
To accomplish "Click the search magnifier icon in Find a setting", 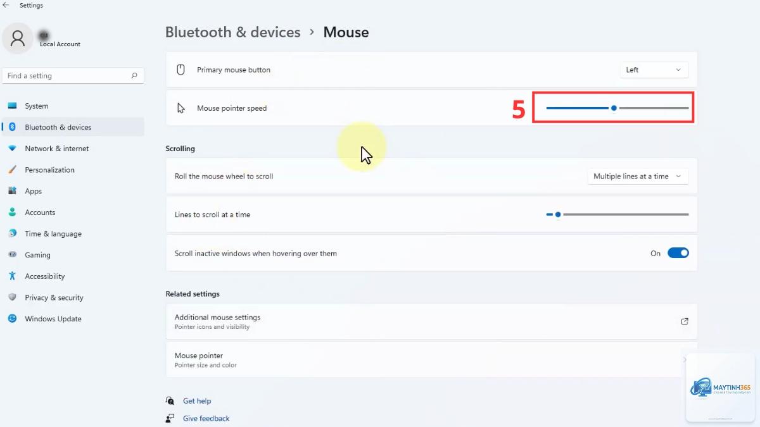I will click(134, 76).
